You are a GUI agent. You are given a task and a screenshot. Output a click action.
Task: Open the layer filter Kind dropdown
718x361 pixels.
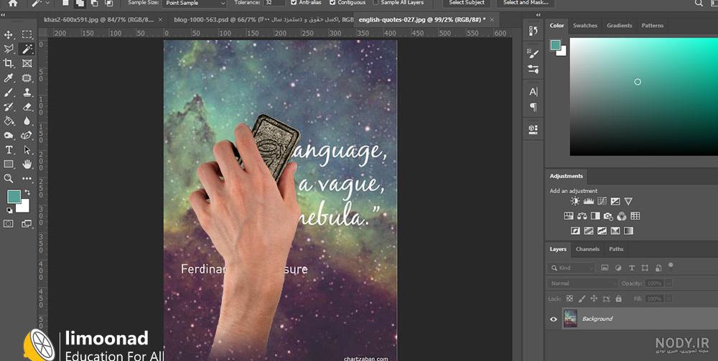click(571, 268)
